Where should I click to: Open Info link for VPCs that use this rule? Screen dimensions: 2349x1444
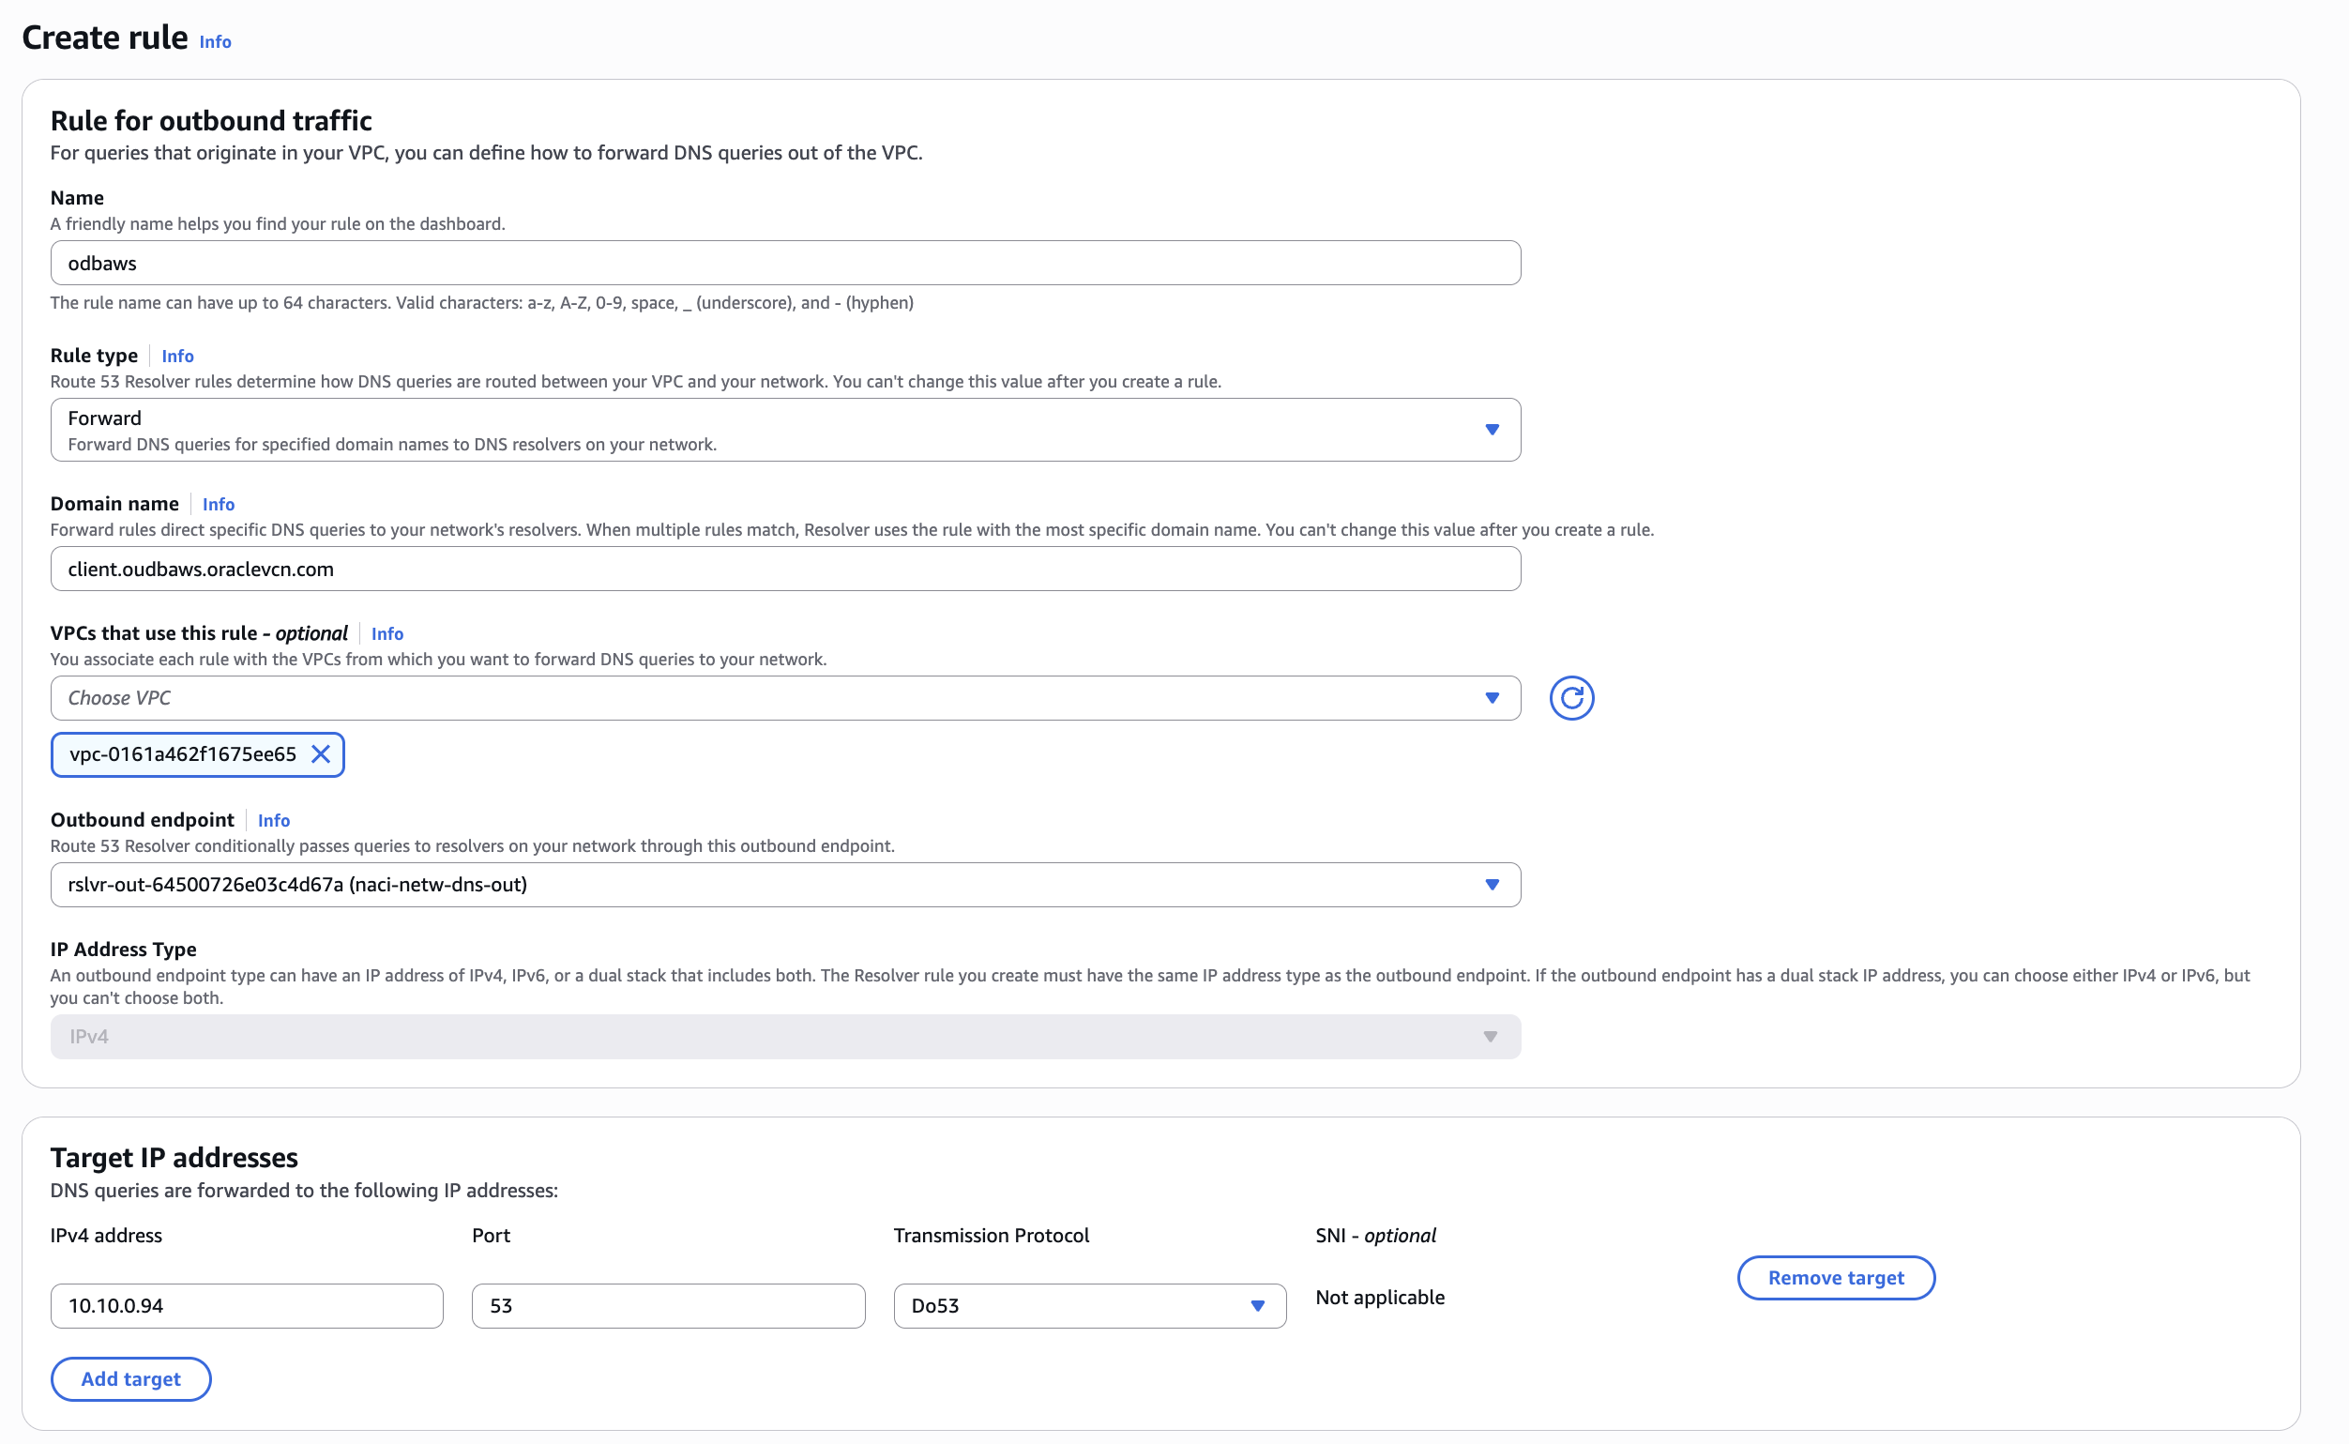[x=386, y=634]
